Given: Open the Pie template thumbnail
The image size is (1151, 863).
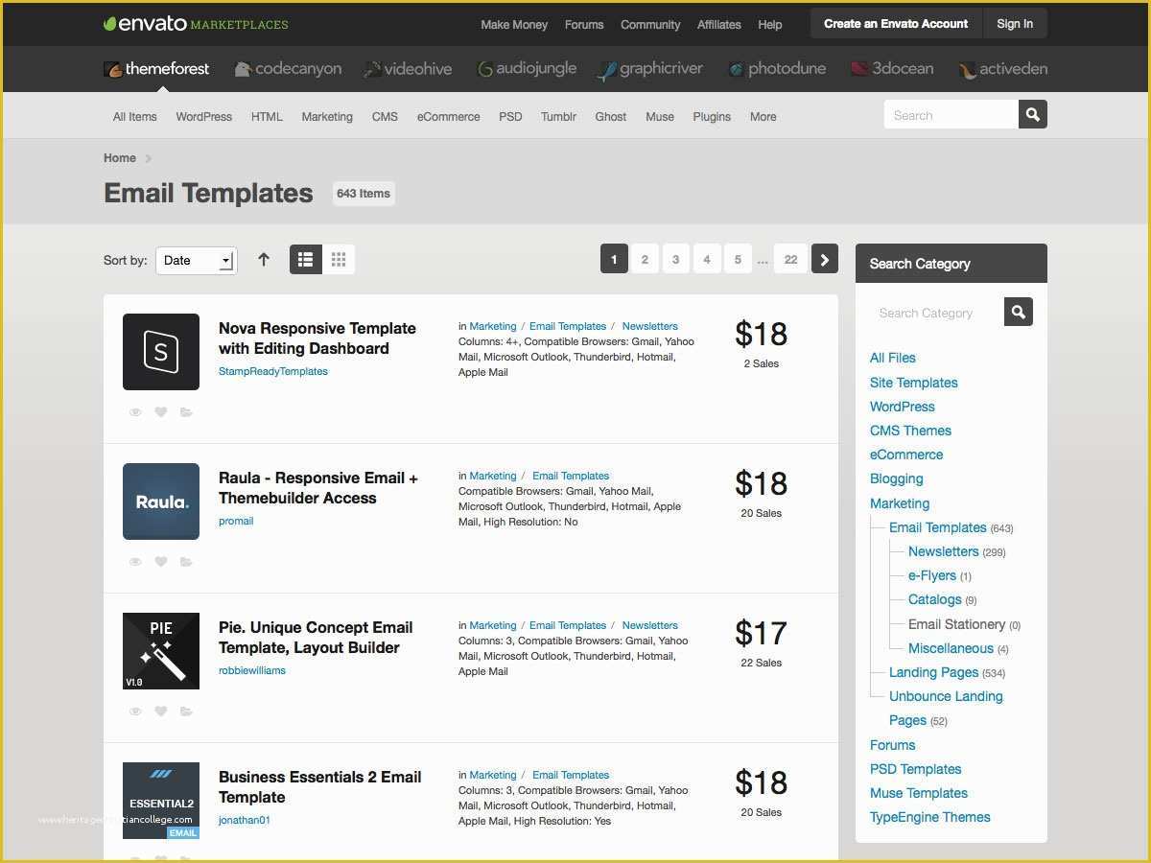Looking at the screenshot, I should [161, 651].
